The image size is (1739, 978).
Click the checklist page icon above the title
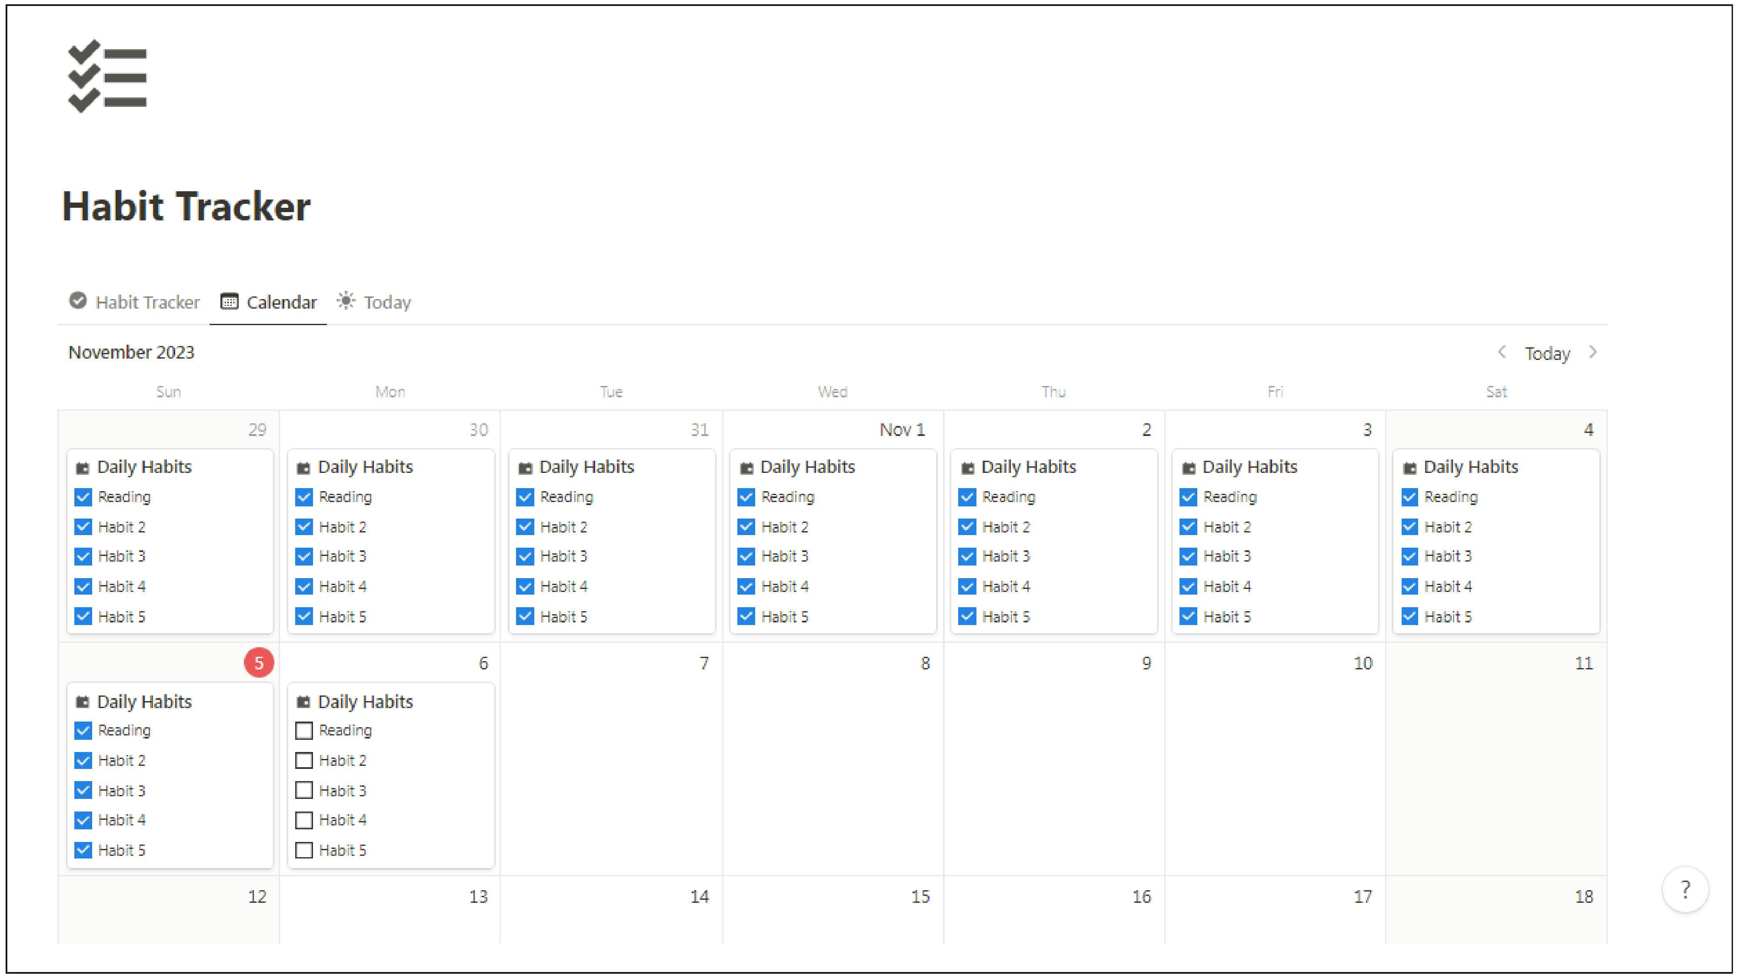click(x=107, y=76)
